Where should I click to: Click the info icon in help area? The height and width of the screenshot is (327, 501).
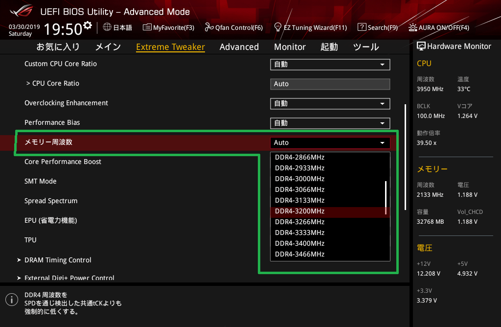pos(12,300)
